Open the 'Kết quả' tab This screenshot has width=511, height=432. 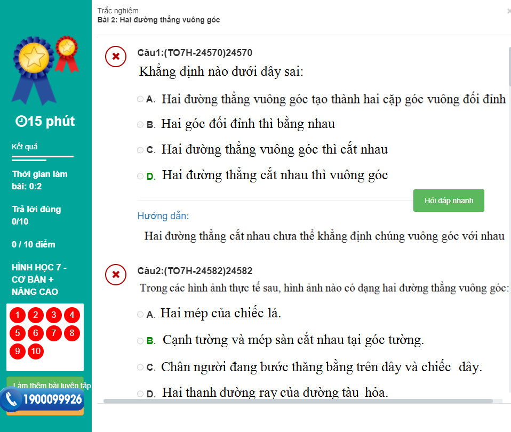point(25,147)
